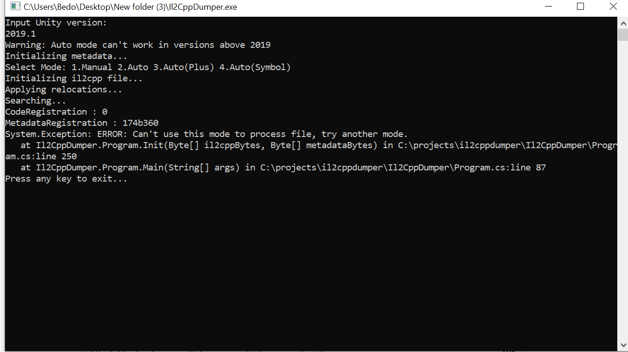Click the vertical scrollbar thumb
The height and width of the screenshot is (352, 628).
click(623, 35)
